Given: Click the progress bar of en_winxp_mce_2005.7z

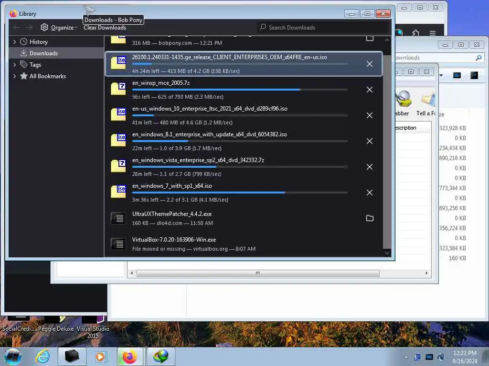Looking at the screenshot, I should pos(240,90).
